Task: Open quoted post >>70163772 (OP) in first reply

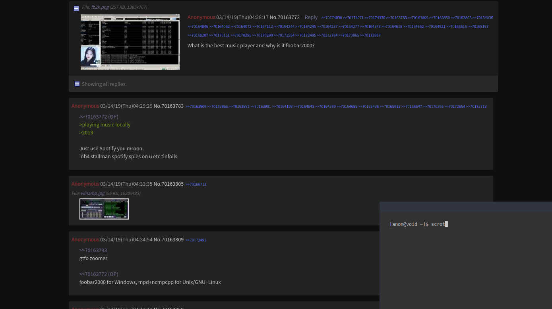Action: [x=99, y=117]
